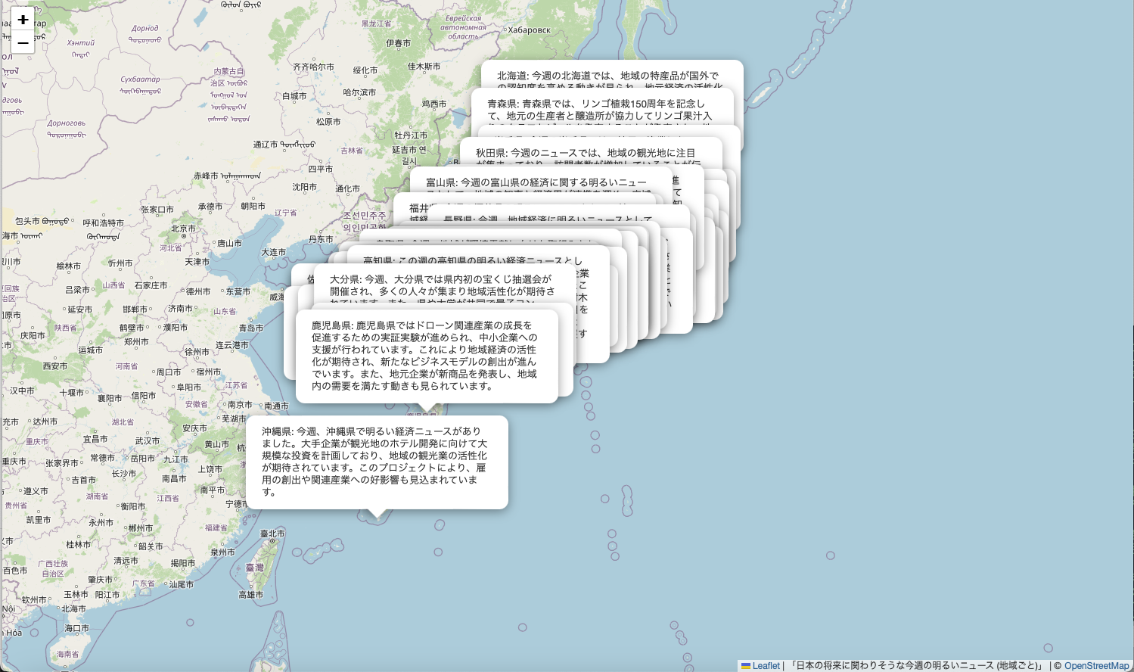Image resolution: width=1134 pixels, height=672 pixels.
Task: Click the 天津市 map label
Action: [x=197, y=262]
